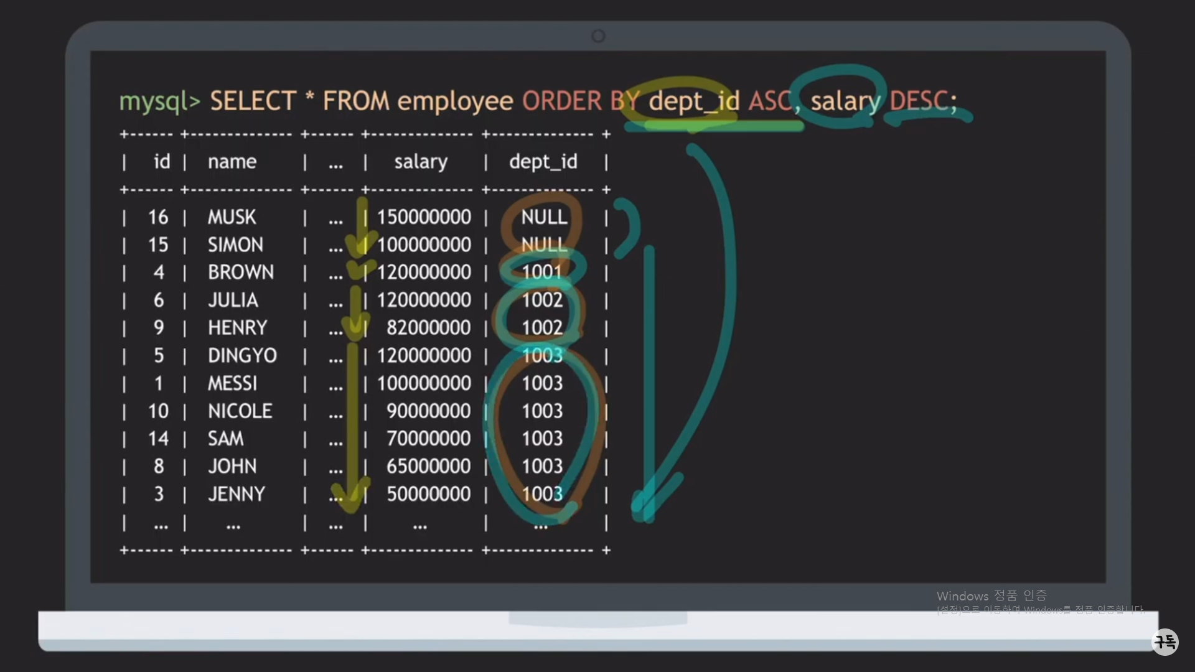1195x672 pixels.
Task: Click the name column header
Action: click(232, 162)
